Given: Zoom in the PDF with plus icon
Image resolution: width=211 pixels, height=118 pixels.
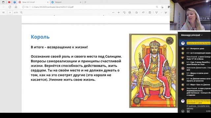Looking at the screenshot, I should coord(119,12).
